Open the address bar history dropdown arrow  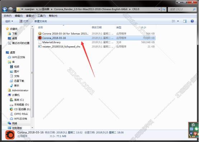click(159, 9)
